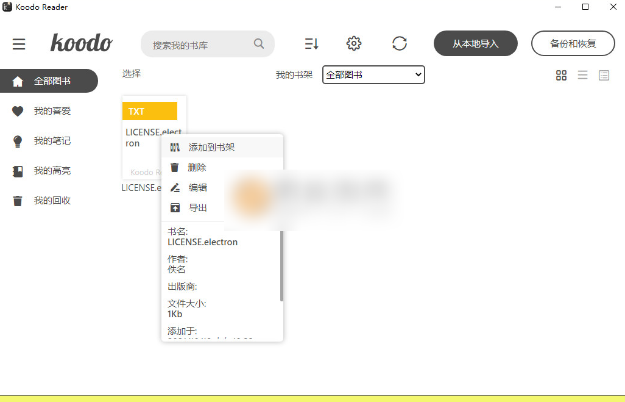Open the book sorting options icon
This screenshot has height=402, width=625.
(x=311, y=43)
